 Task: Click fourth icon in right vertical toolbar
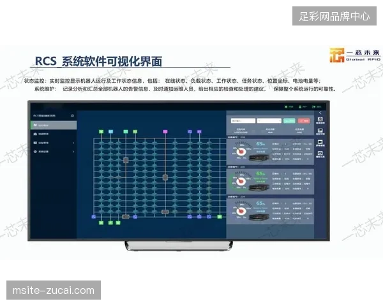pos(320,154)
